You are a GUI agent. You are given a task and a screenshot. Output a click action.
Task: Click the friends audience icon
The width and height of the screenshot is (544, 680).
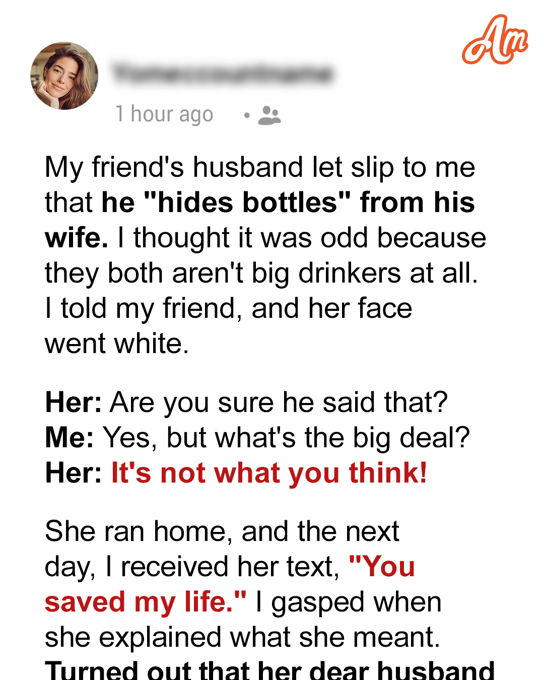(269, 115)
